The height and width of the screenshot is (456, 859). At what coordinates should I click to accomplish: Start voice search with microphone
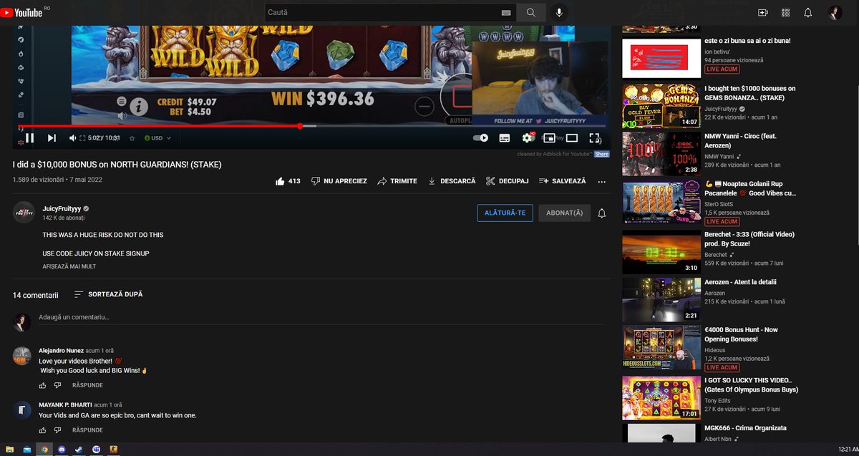click(559, 12)
